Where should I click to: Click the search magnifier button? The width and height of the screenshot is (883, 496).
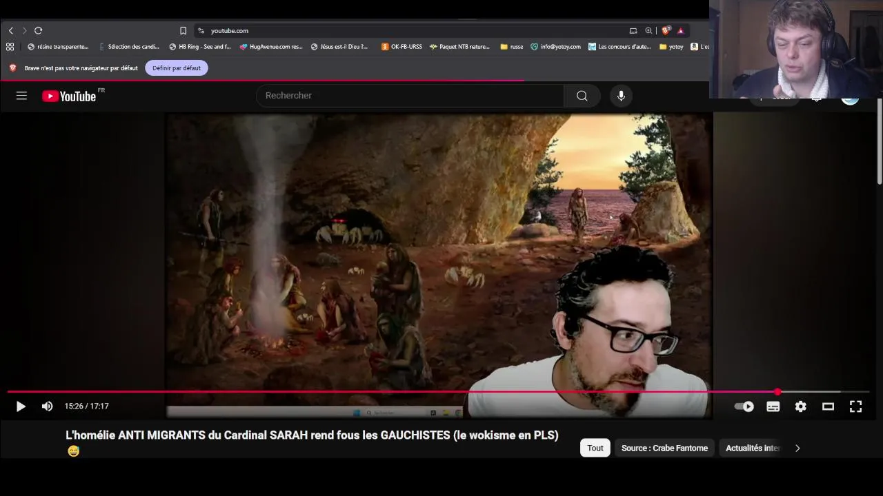point(582,96)
